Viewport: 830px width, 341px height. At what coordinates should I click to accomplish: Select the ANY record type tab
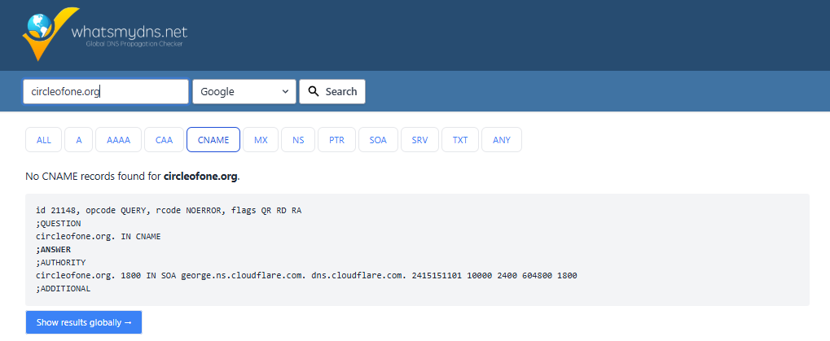[x=501, y=140]
